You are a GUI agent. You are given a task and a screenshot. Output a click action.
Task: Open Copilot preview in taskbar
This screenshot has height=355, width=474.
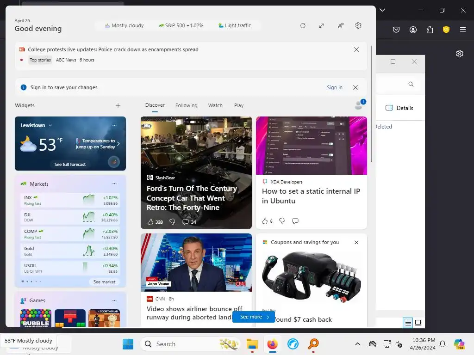459,344
